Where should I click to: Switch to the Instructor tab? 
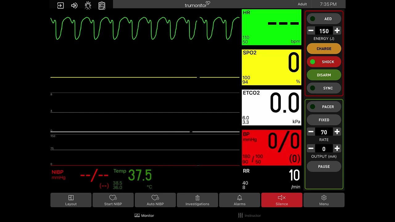coord(249,216)
